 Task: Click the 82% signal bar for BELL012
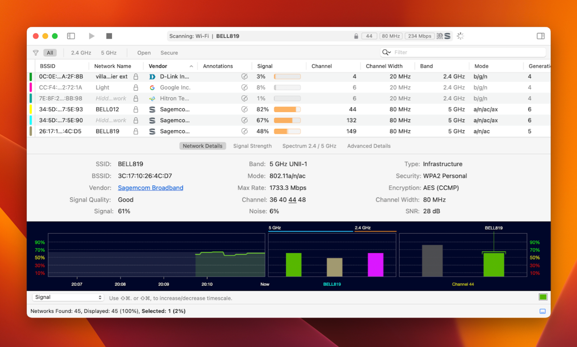coord(287,110)
